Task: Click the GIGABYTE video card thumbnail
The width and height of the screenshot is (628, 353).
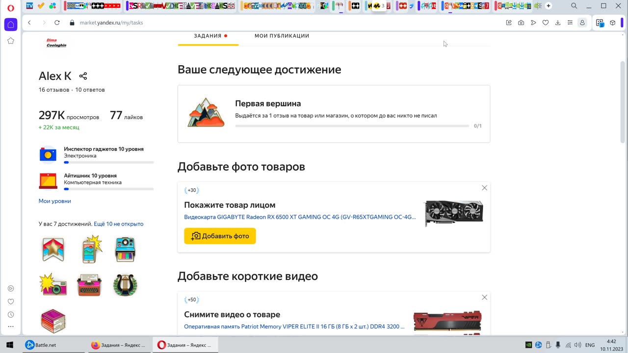Action: 454,213
